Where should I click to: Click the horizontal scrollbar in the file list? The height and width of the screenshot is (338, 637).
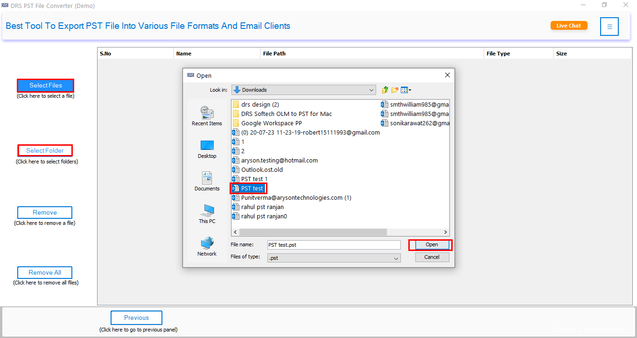313,232
